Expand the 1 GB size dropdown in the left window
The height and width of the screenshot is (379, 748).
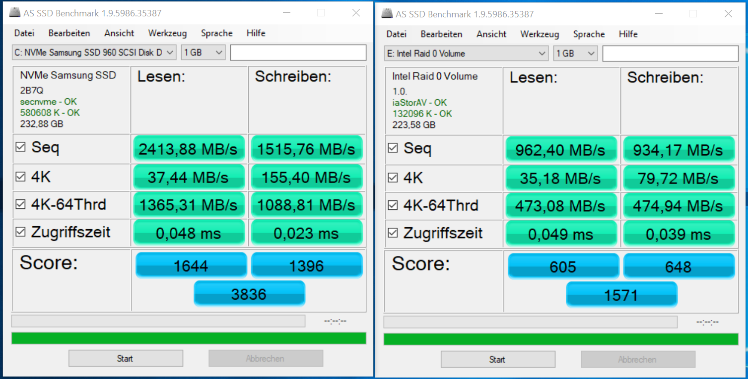click(203, 52)
